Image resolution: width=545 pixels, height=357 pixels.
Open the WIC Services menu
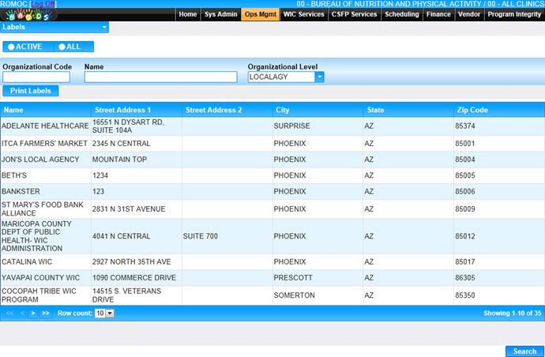click(303, 14)
